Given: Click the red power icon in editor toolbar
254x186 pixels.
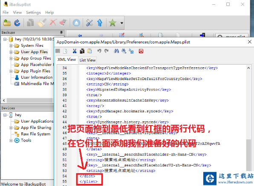Looking at the screenshot, I should [x=141, y=51].
